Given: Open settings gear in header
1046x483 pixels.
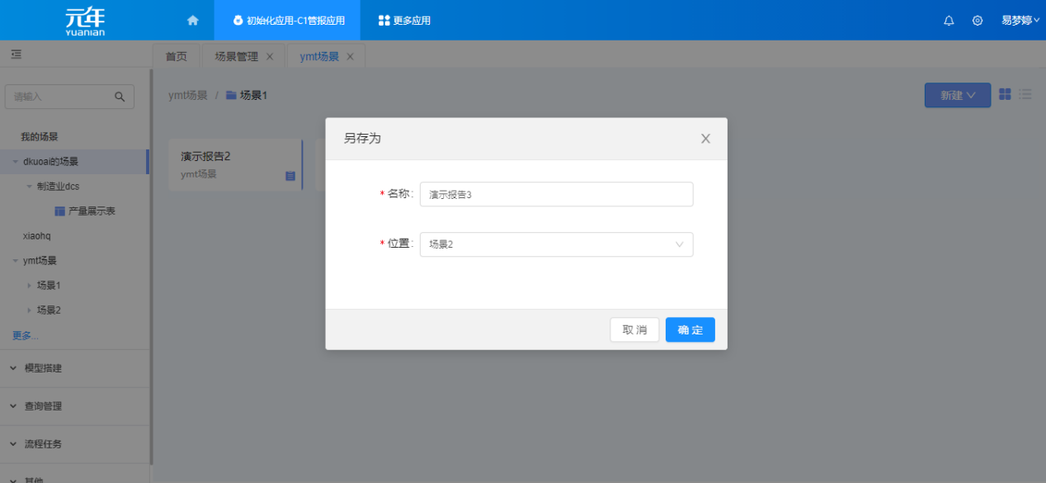Looking at the screenshot, I should tap(978, 21).
